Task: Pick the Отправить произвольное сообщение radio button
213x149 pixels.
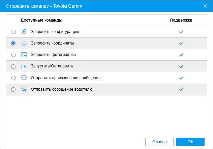Action: pos(13,78)
